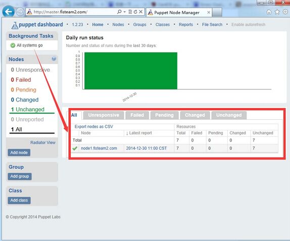Open the Reports navigation link

tap(186, 25)
